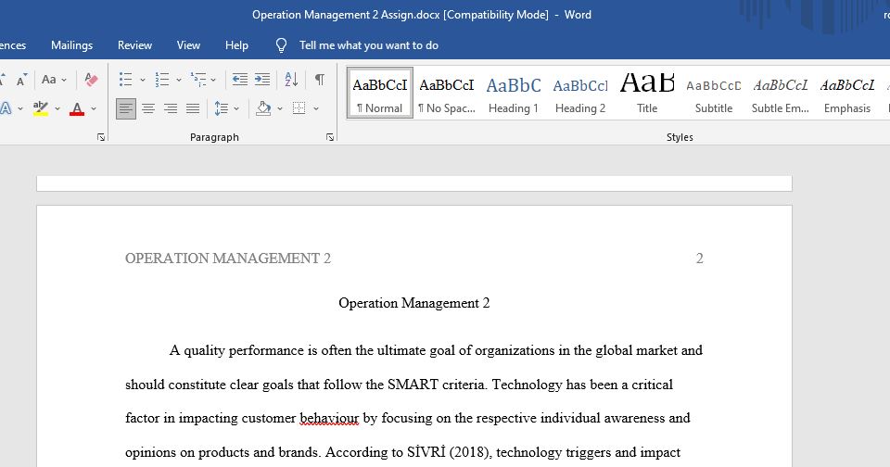Screen dimensions: 890x467
Task: Open the Mailings ribbon tab
Action: click(x=71, y=45)
